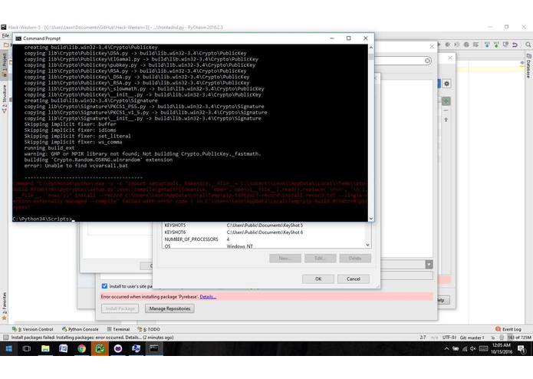Open the Terminal tool tab
The width and height of the screenshot is (533, 379).
(x=118, y=329)
